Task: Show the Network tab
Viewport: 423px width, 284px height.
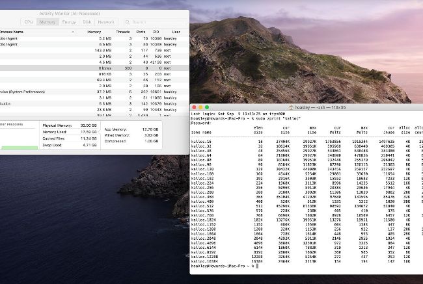Action: point(106,21)
